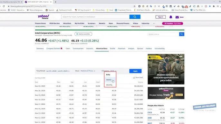Open Screeners navigation item
221x124 pixels.
point(91,23)
